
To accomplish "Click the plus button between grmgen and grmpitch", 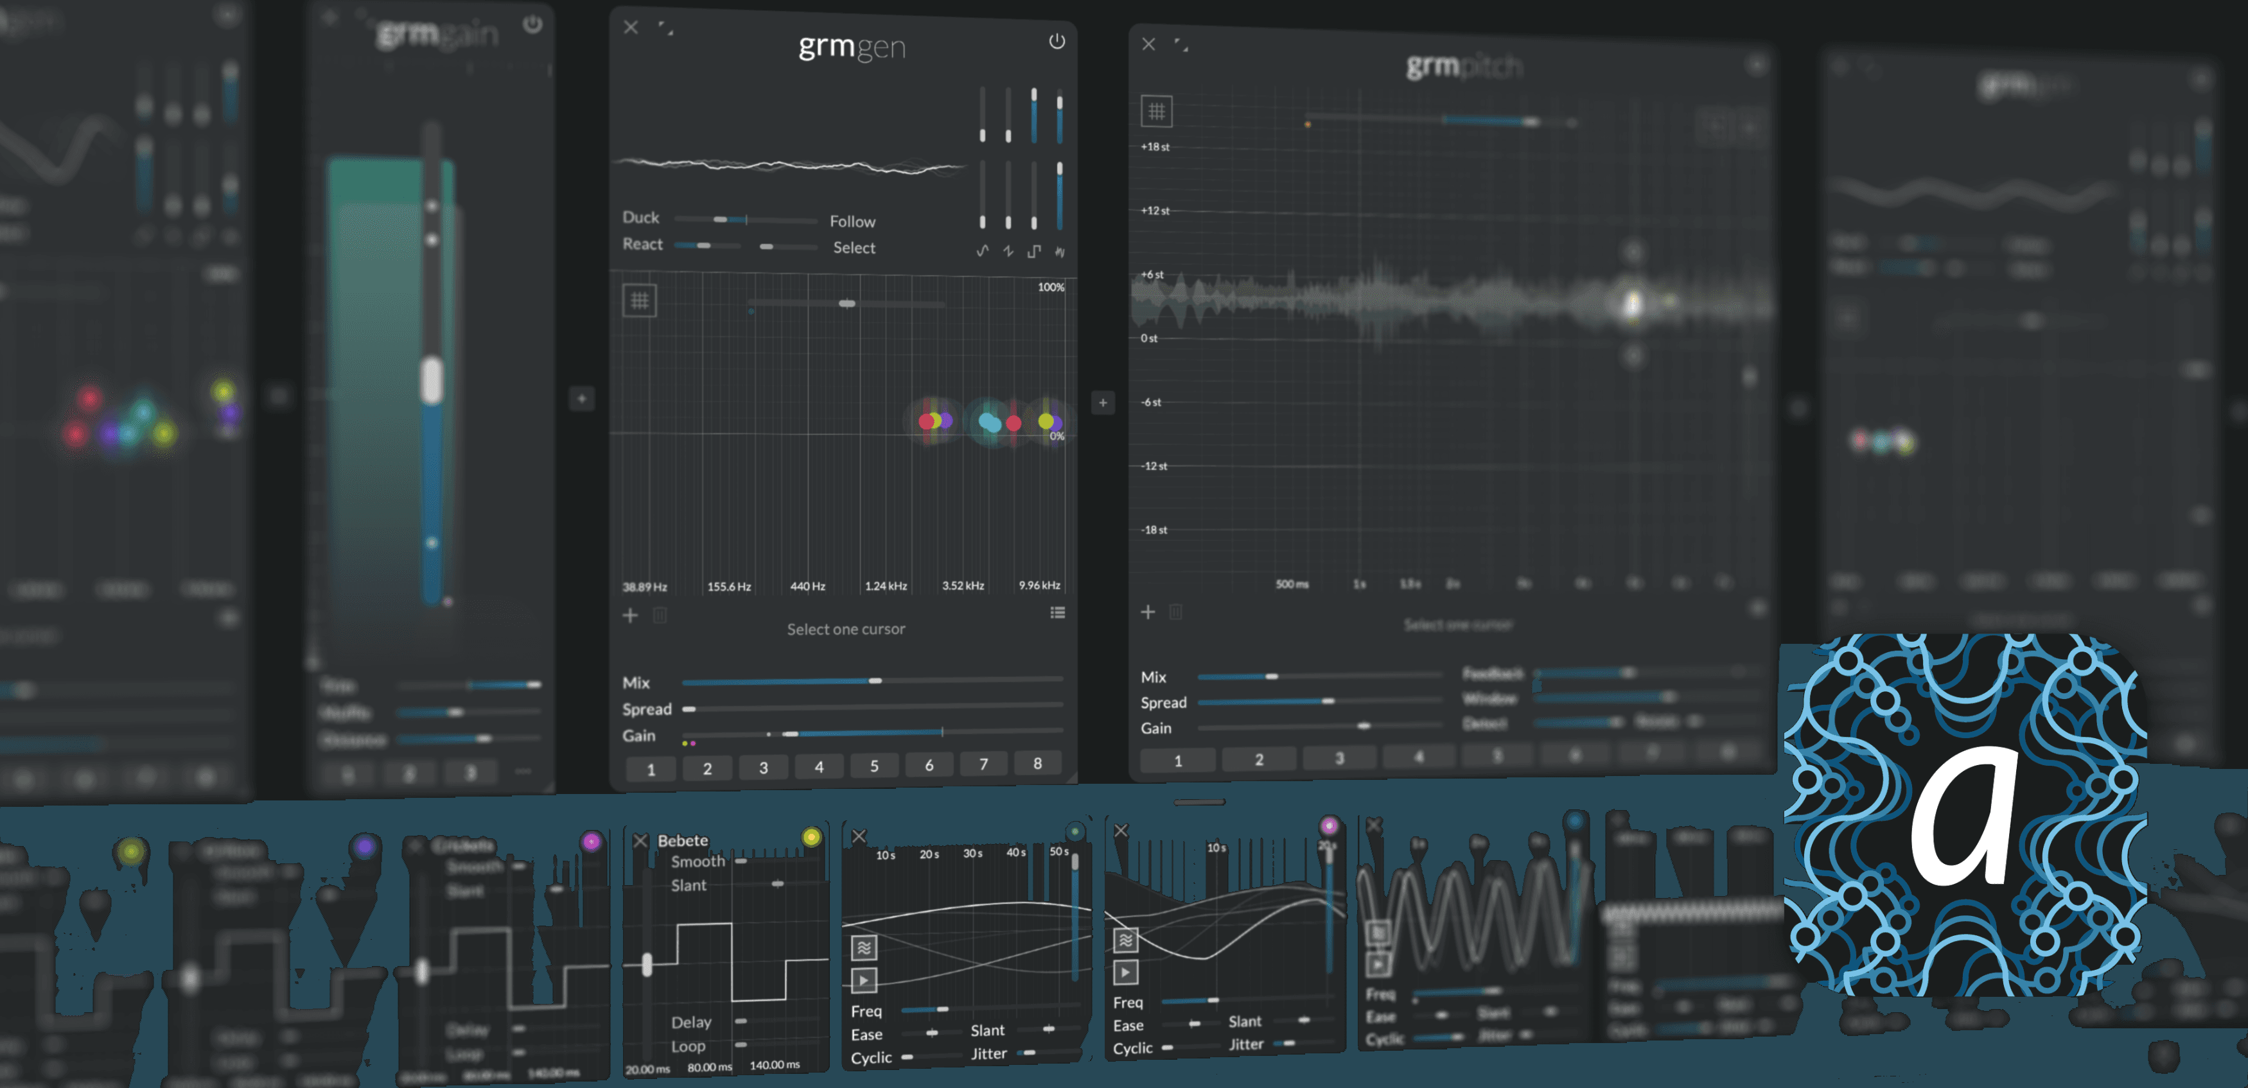I will pos(1103,402).
